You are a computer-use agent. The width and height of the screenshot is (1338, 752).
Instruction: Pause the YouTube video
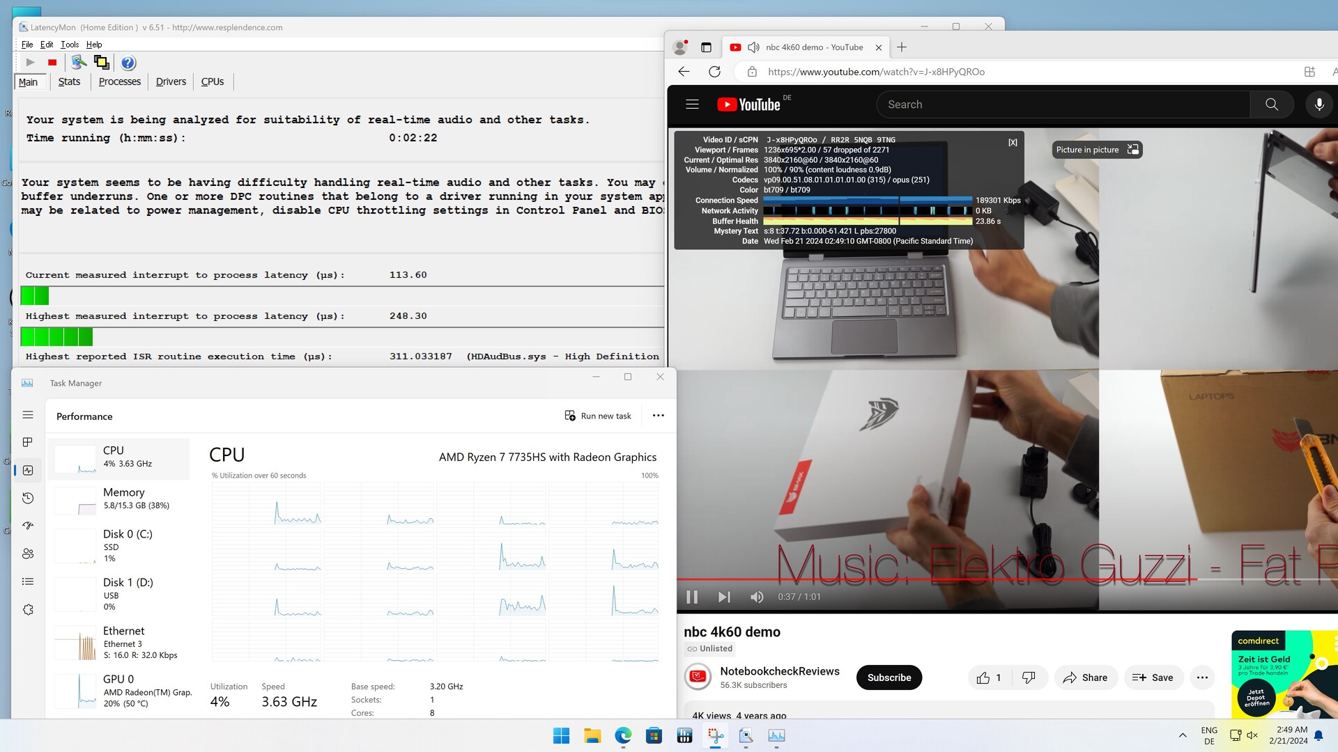[x=692, y=597]
